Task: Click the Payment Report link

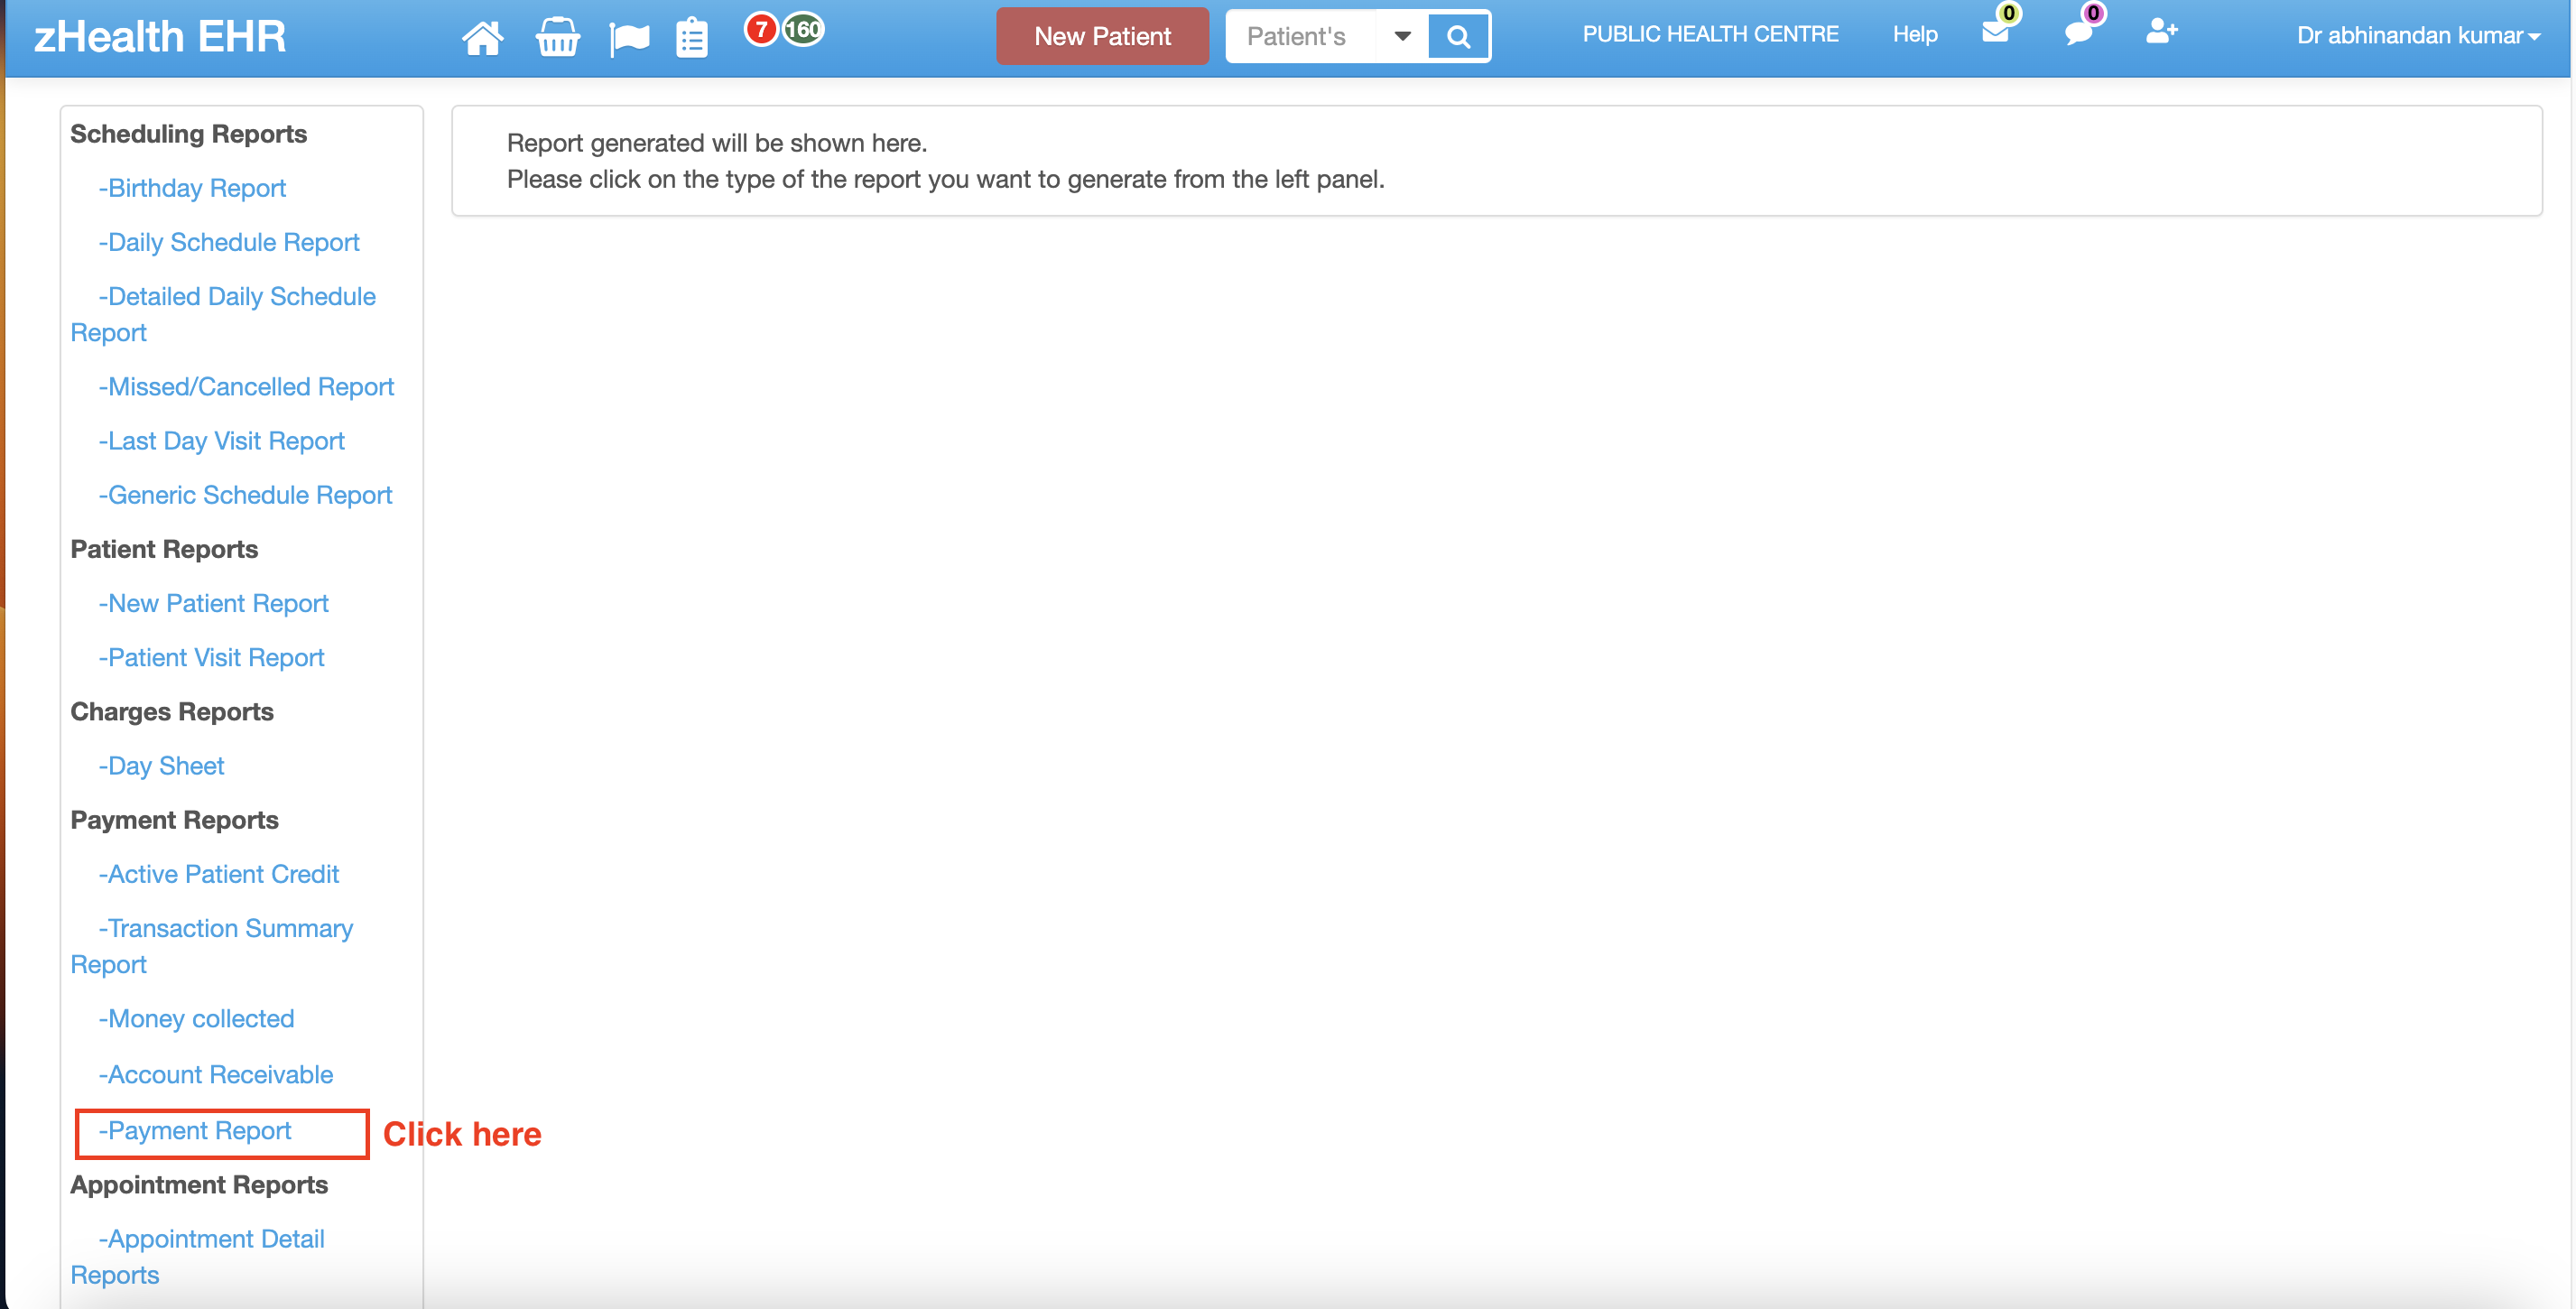Action: [x=195, y=1131]
